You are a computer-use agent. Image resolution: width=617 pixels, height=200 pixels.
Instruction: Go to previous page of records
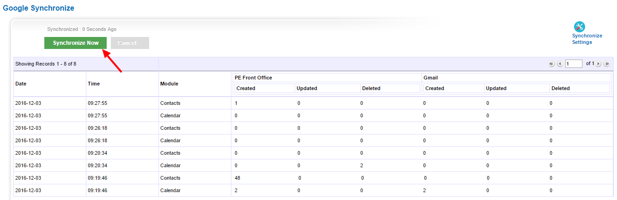point(560,64)
